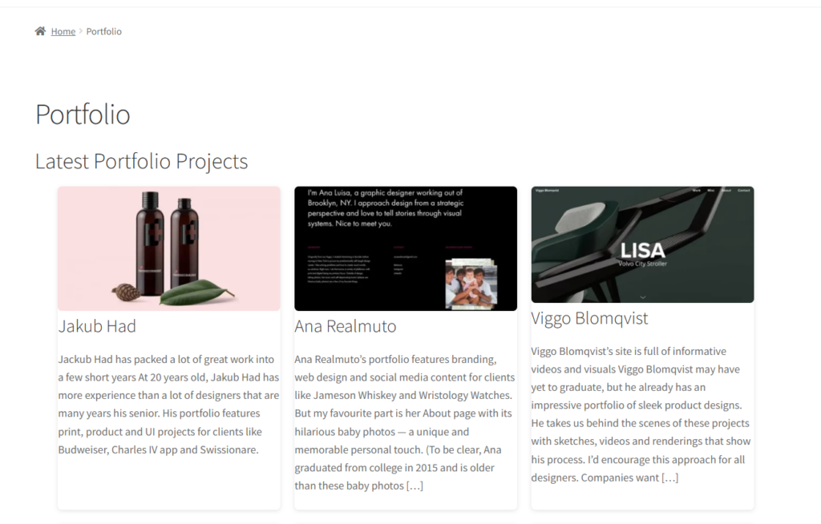821x524 pixels.
Task: Click the breadcrumb separator arrow after Home
Action: coord(81,31)
